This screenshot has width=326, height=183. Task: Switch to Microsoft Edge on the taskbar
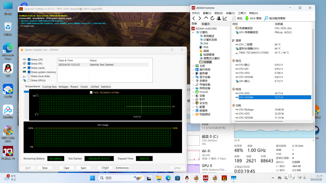168,178
